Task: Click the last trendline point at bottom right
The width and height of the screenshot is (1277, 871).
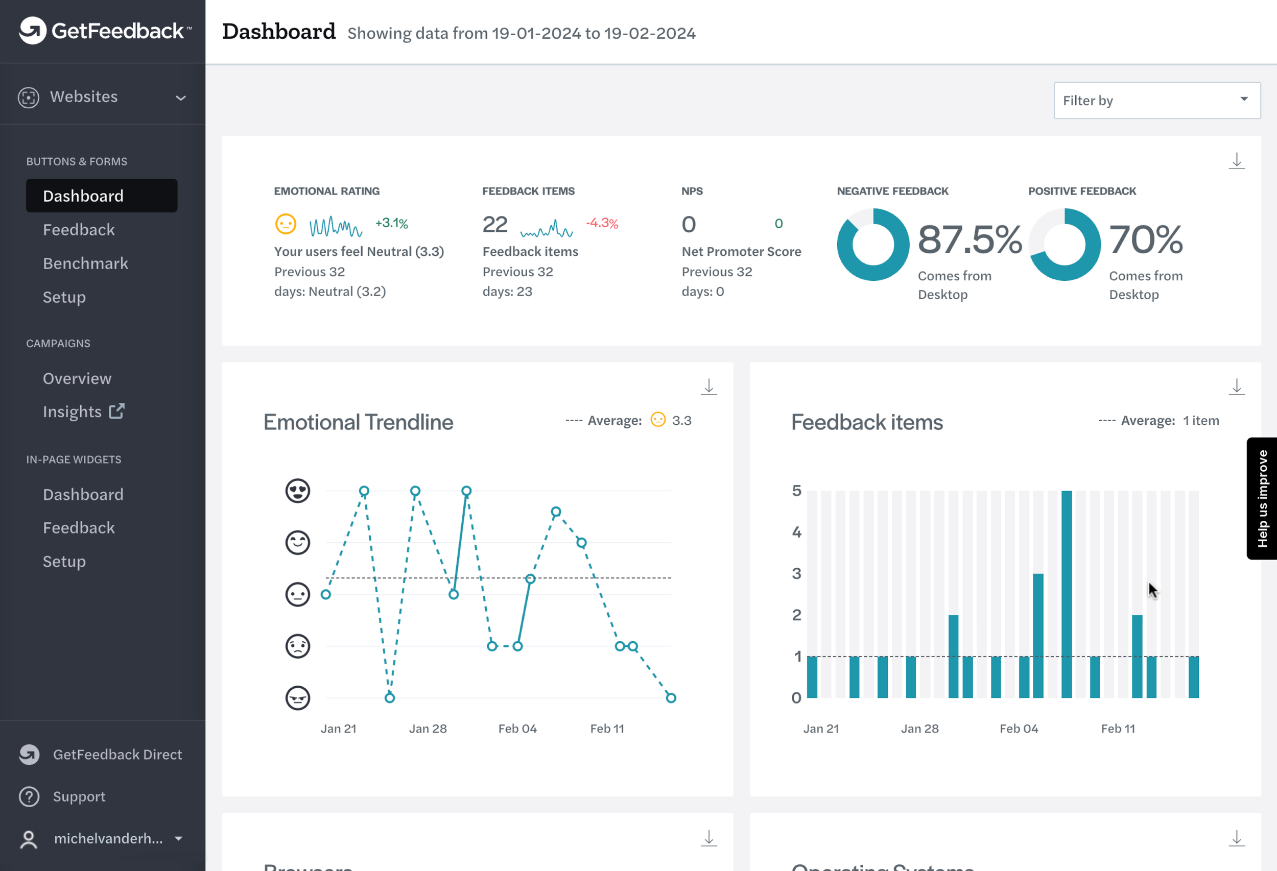Action: (x=671, y=698)
